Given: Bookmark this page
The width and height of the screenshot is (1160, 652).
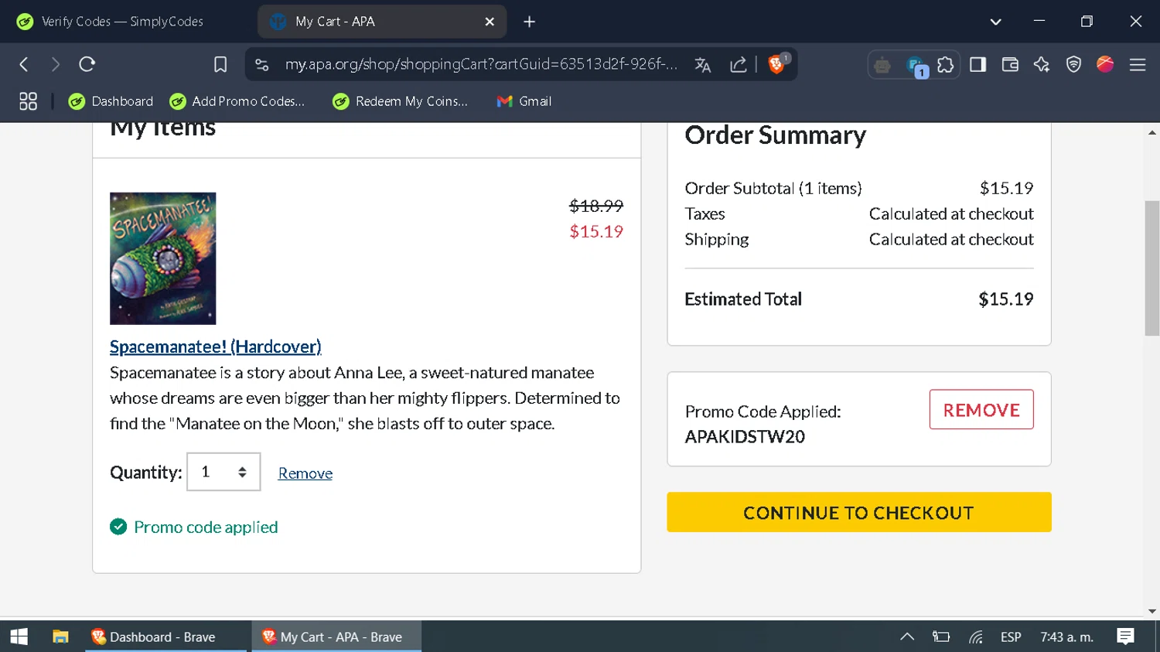Looking at the screenshot, I should (220, 64).
